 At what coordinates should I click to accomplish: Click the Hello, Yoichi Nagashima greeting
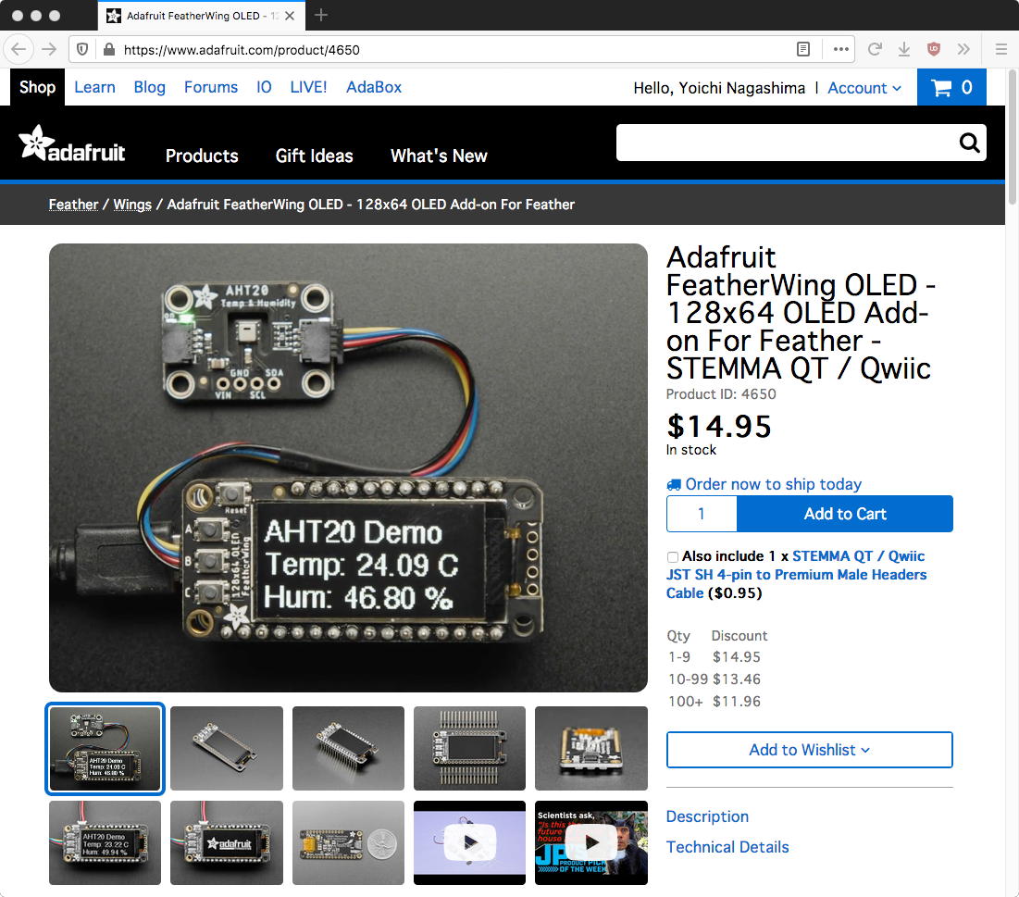point(719,88)
